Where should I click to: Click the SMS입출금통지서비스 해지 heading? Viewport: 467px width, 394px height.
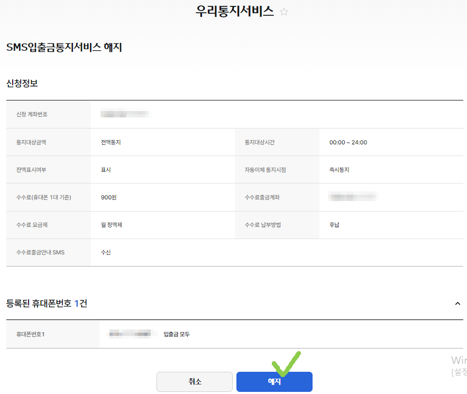tap(64, 47)
